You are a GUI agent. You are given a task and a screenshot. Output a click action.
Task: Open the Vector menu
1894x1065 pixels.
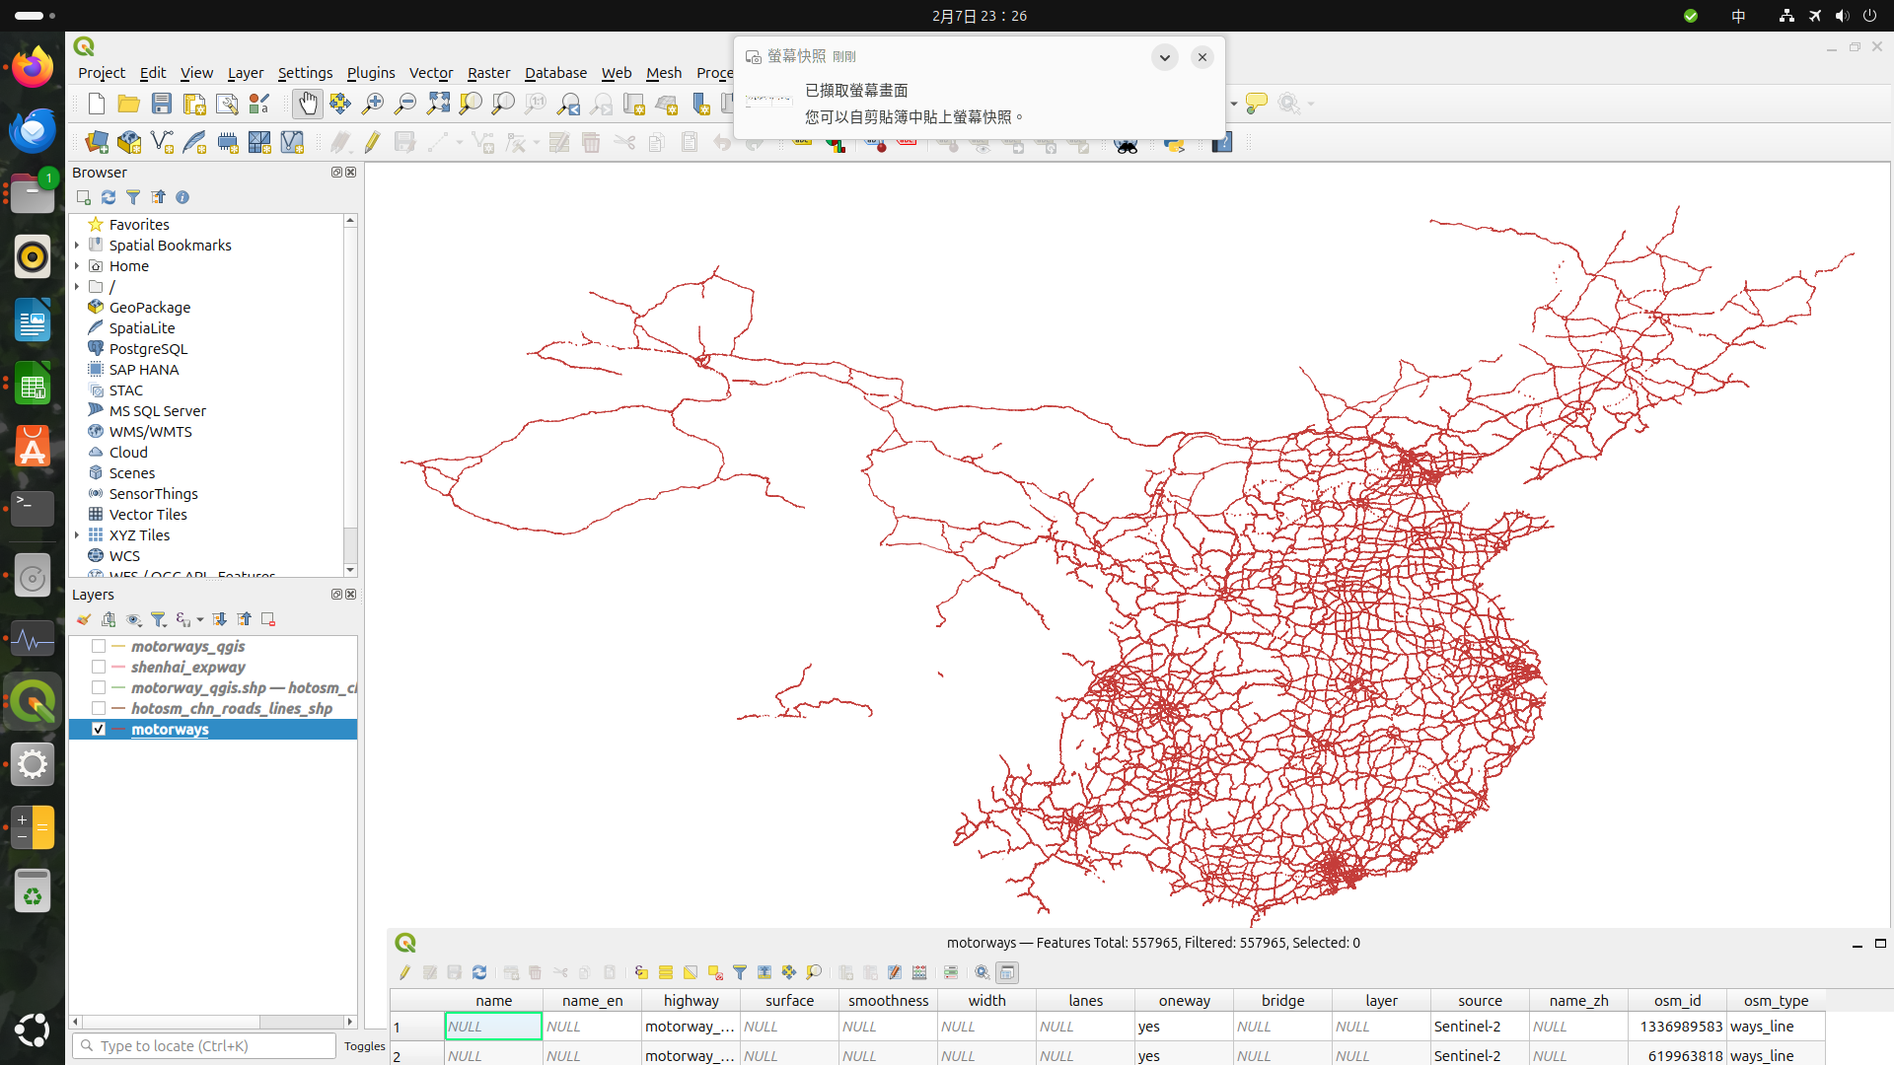(x=431, y=73)
